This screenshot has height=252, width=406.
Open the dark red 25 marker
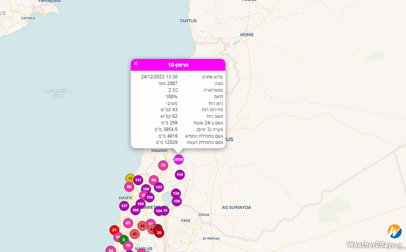(159, 233)
